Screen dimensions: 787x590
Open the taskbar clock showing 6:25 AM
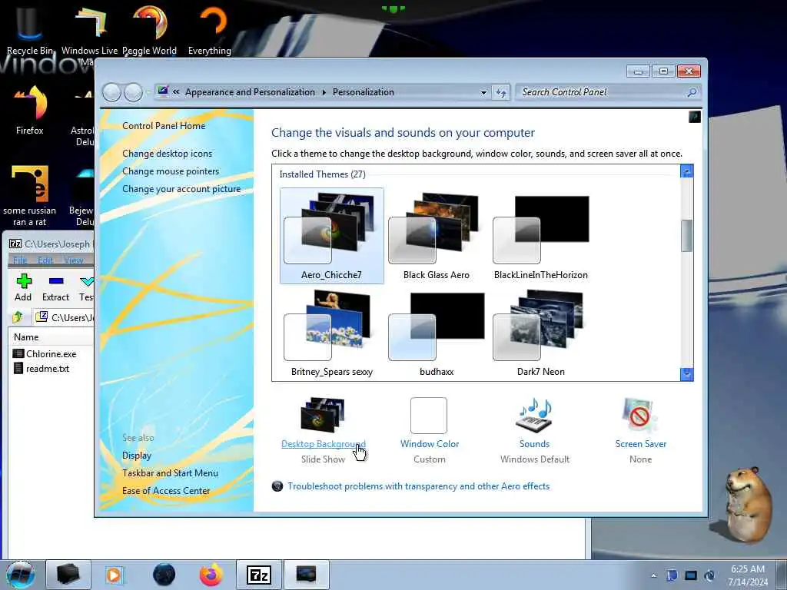coord(748,575)
